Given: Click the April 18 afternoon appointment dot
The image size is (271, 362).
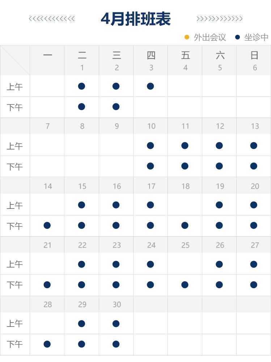Looking at the screenshot, I should coord(185,226).
